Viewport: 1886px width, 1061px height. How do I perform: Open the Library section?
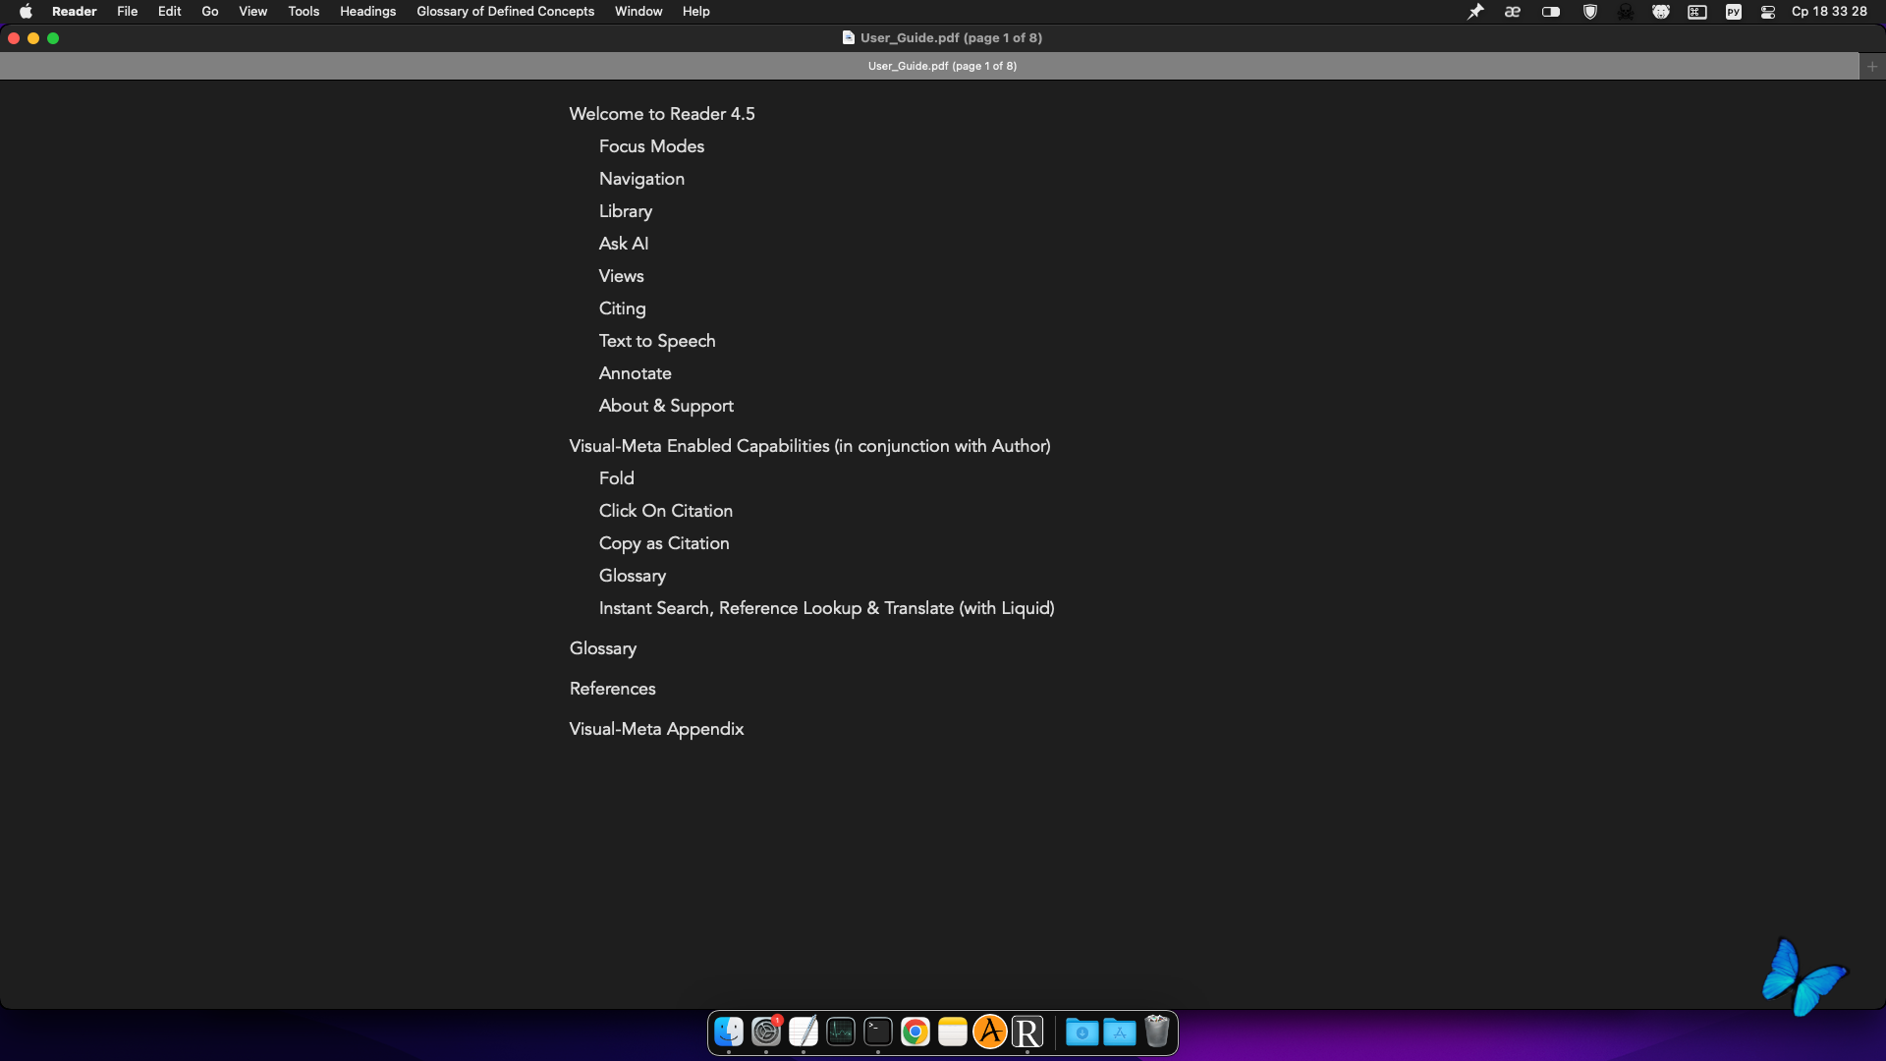pos(626,211)
